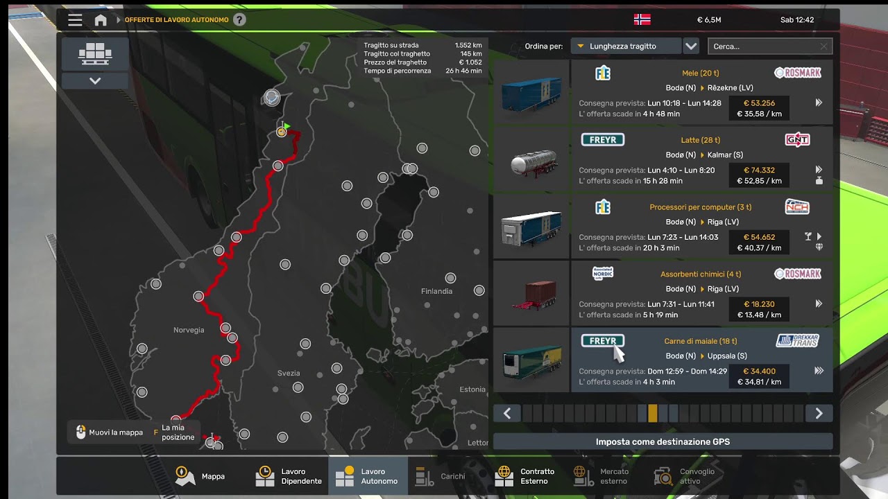This screenshot has height=499, width=888.
Task: Expand the chevron below cargo filter
Action: tap(95, 80)
